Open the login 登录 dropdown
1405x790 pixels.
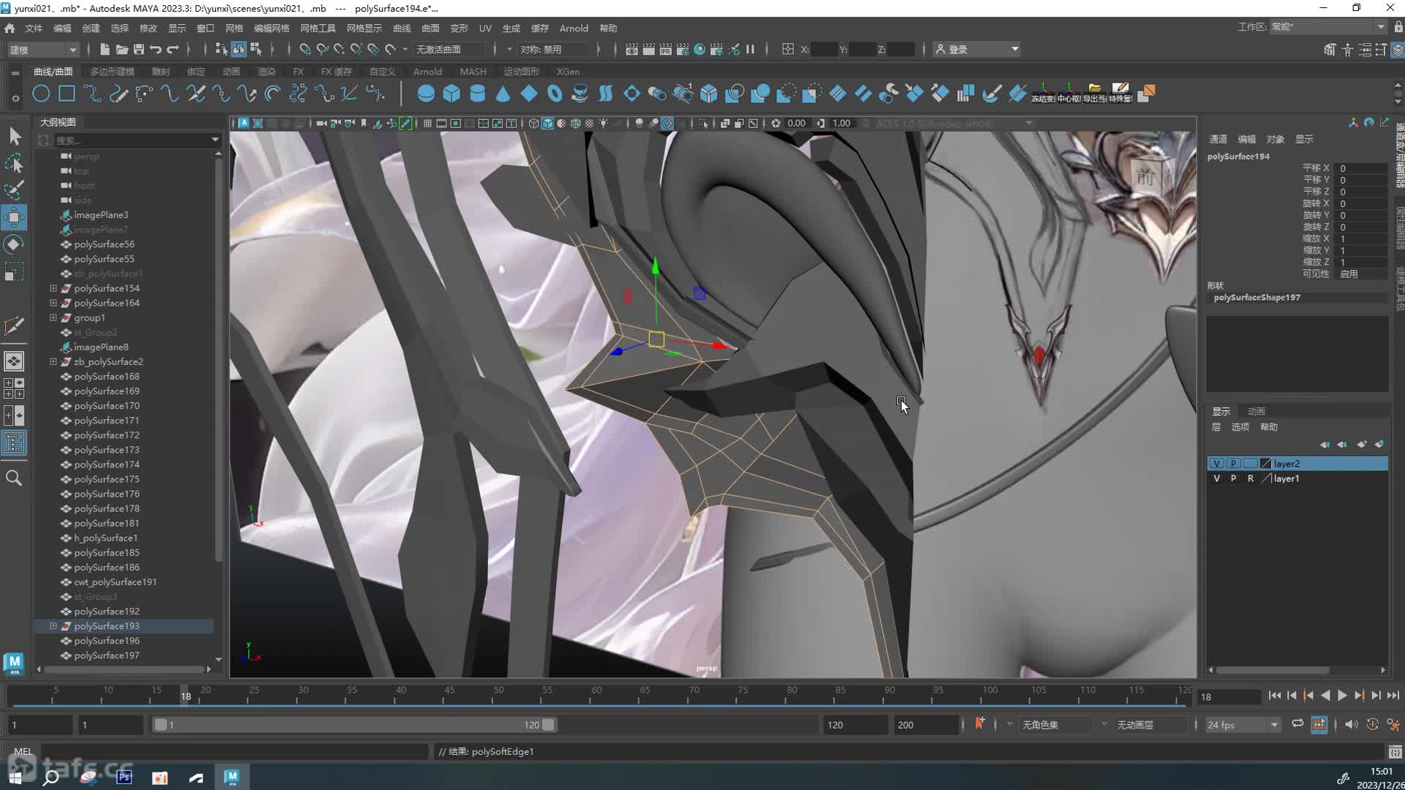978,49
